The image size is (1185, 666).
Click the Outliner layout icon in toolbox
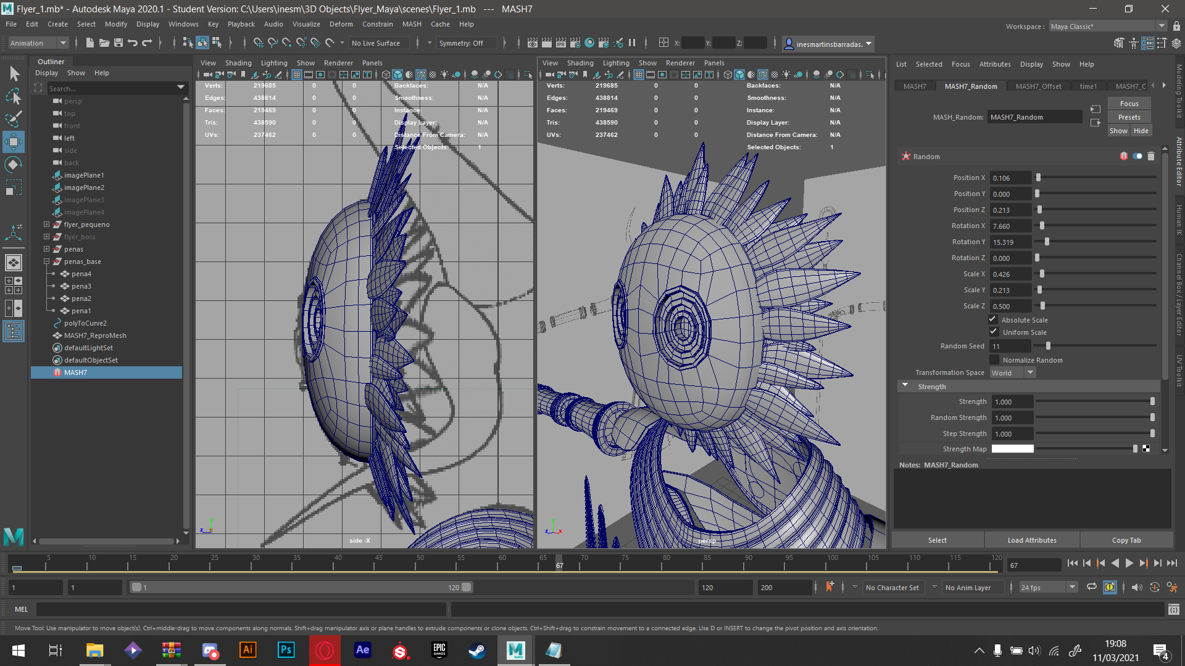[x=14, y=332]
